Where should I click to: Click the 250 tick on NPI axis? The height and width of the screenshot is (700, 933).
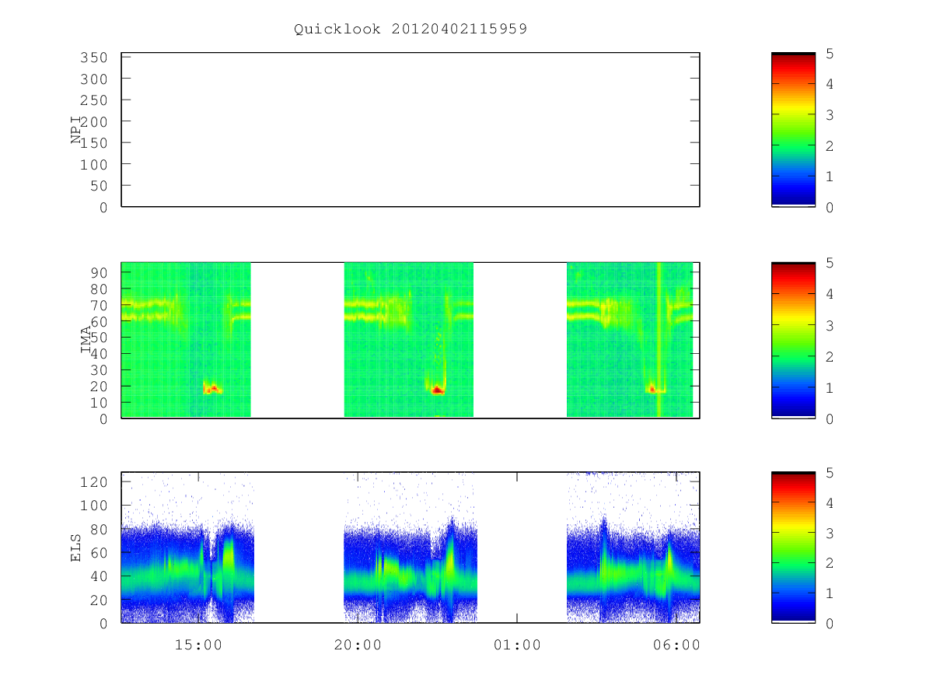point(93,100)
